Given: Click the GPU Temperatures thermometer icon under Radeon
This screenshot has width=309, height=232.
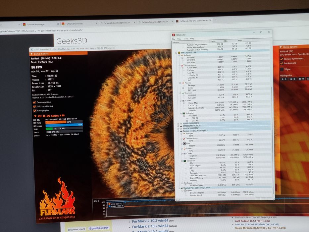Looking at the screenshot, I should [x=184, y=139].
